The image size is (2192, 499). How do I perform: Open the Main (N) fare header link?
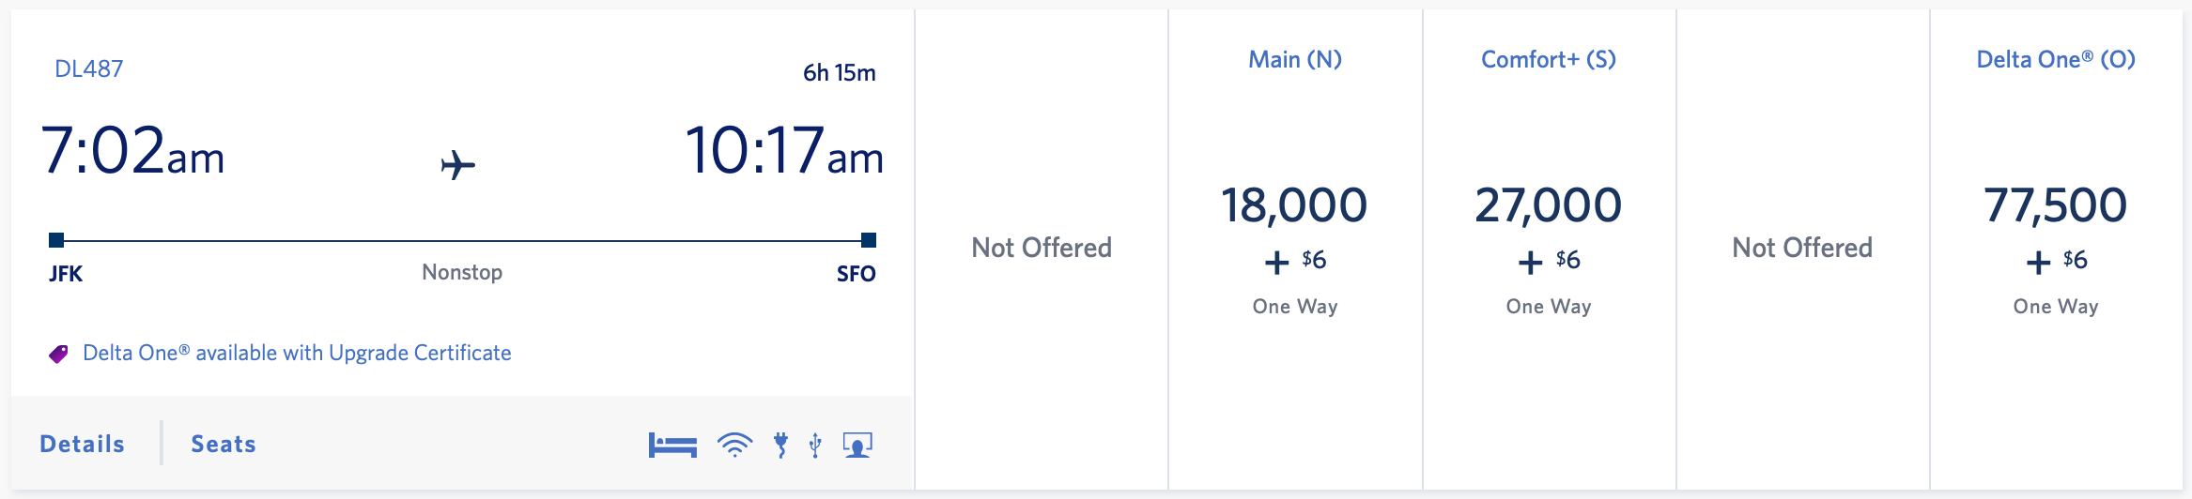tap(1295, 59)
